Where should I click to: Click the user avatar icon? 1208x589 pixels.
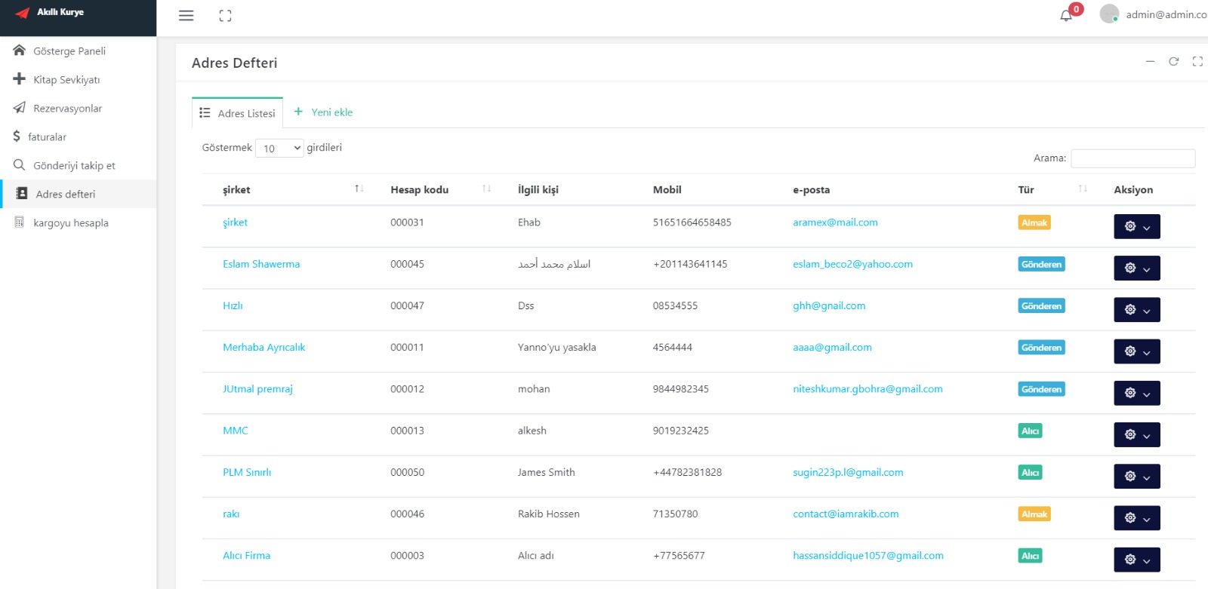tap(1109, 14)
